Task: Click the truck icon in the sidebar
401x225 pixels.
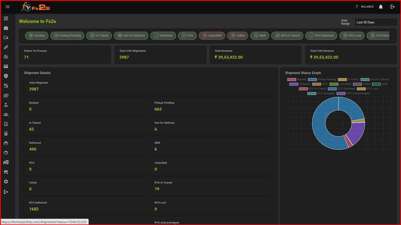Action: tap(6, 37)
